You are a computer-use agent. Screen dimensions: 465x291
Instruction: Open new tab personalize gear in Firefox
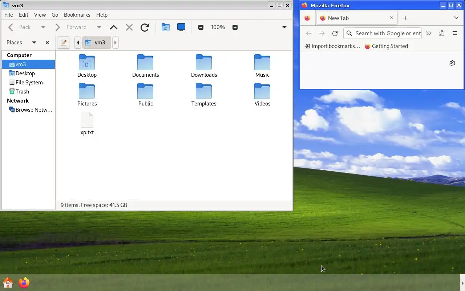[452, 63]
